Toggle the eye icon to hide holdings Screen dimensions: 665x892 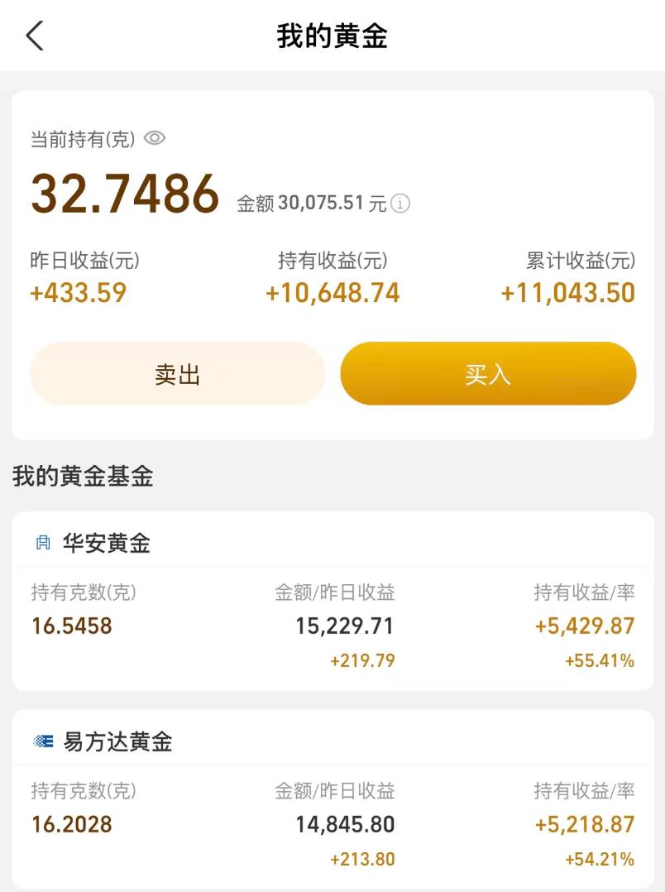(x=155, y=138)
